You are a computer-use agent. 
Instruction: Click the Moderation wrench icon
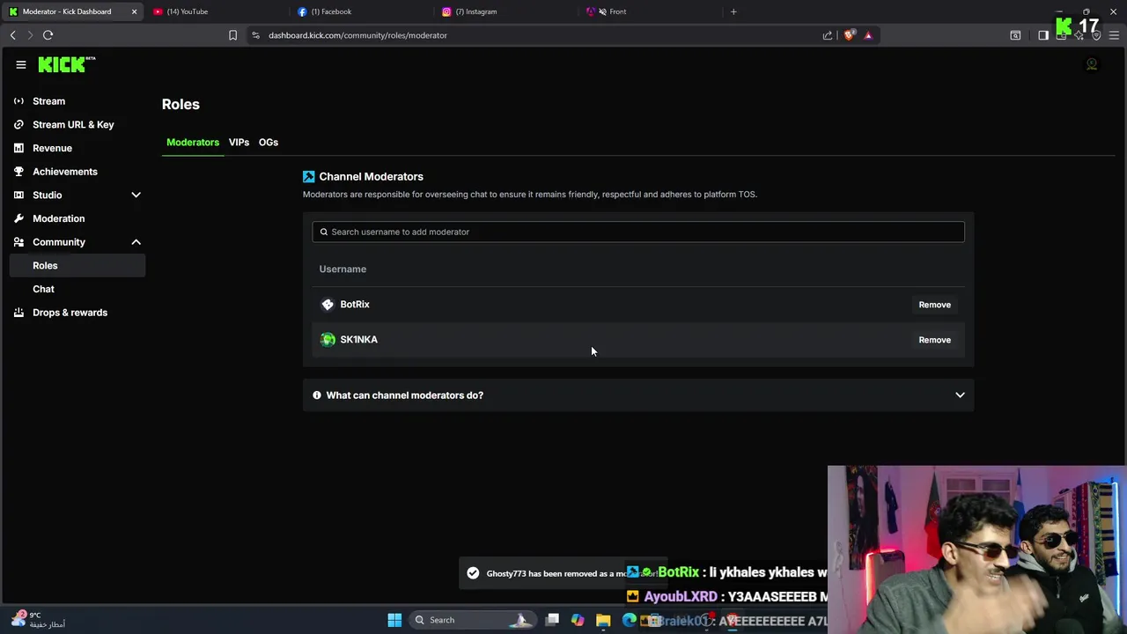(x=18, y=218)
